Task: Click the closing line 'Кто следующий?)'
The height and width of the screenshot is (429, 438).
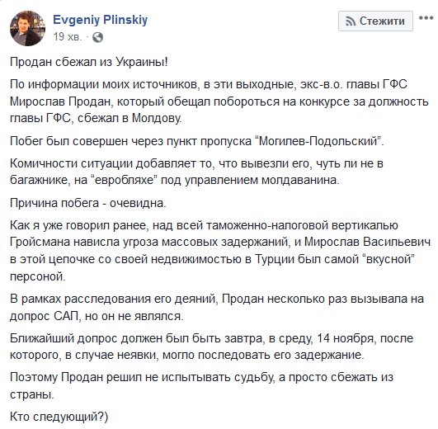Action: [59, 417]
